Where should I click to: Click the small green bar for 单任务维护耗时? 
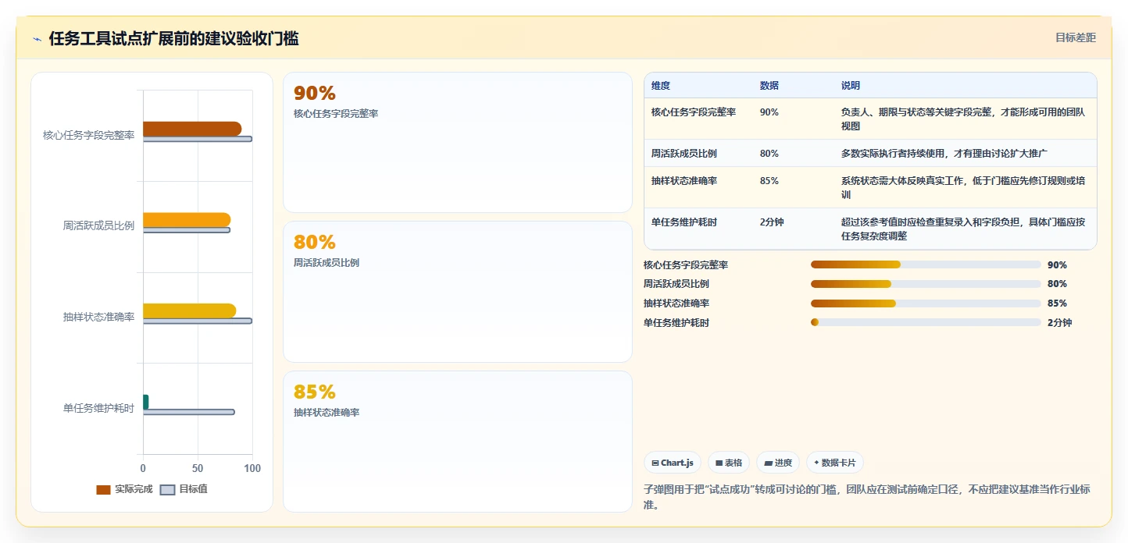pos(145,402)
